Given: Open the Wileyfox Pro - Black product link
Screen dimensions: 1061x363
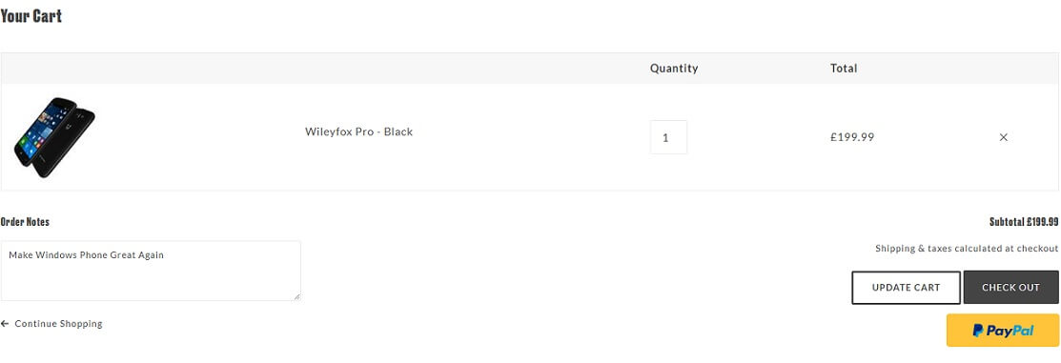Looking at the screenshot, I should coord(358,131).
